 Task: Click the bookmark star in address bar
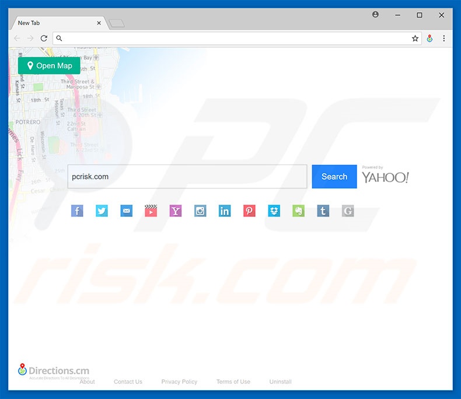pyautogui.click(x=415, y=38)
